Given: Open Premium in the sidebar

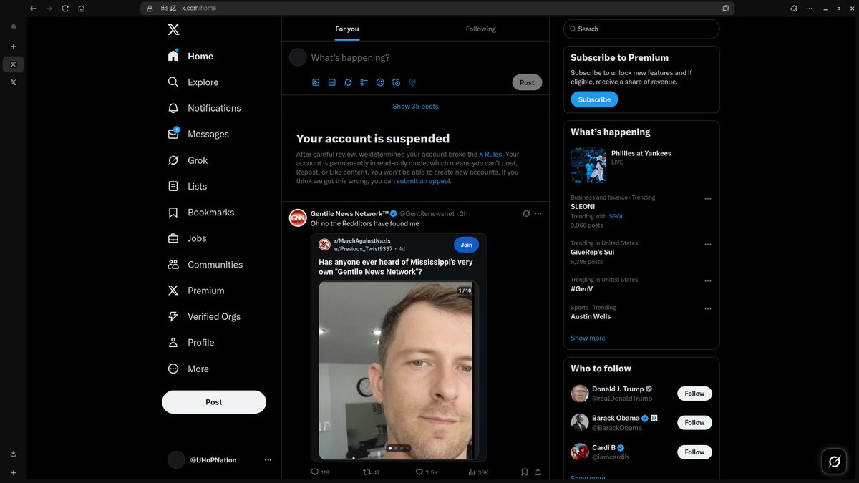Looking at the screenshot, I should 195,291.
